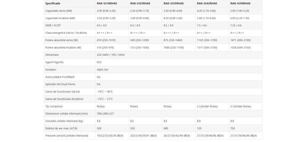Select the 220-240V / 1Ph / 50Hz cell
303x142 pixels.
[111, 55]
